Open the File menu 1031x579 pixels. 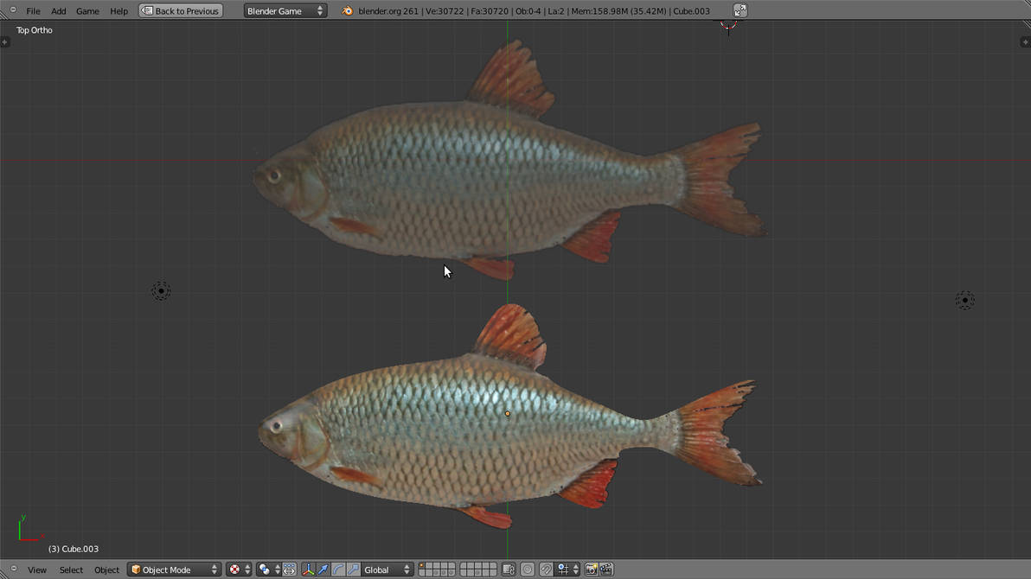(x=33, y=11)
